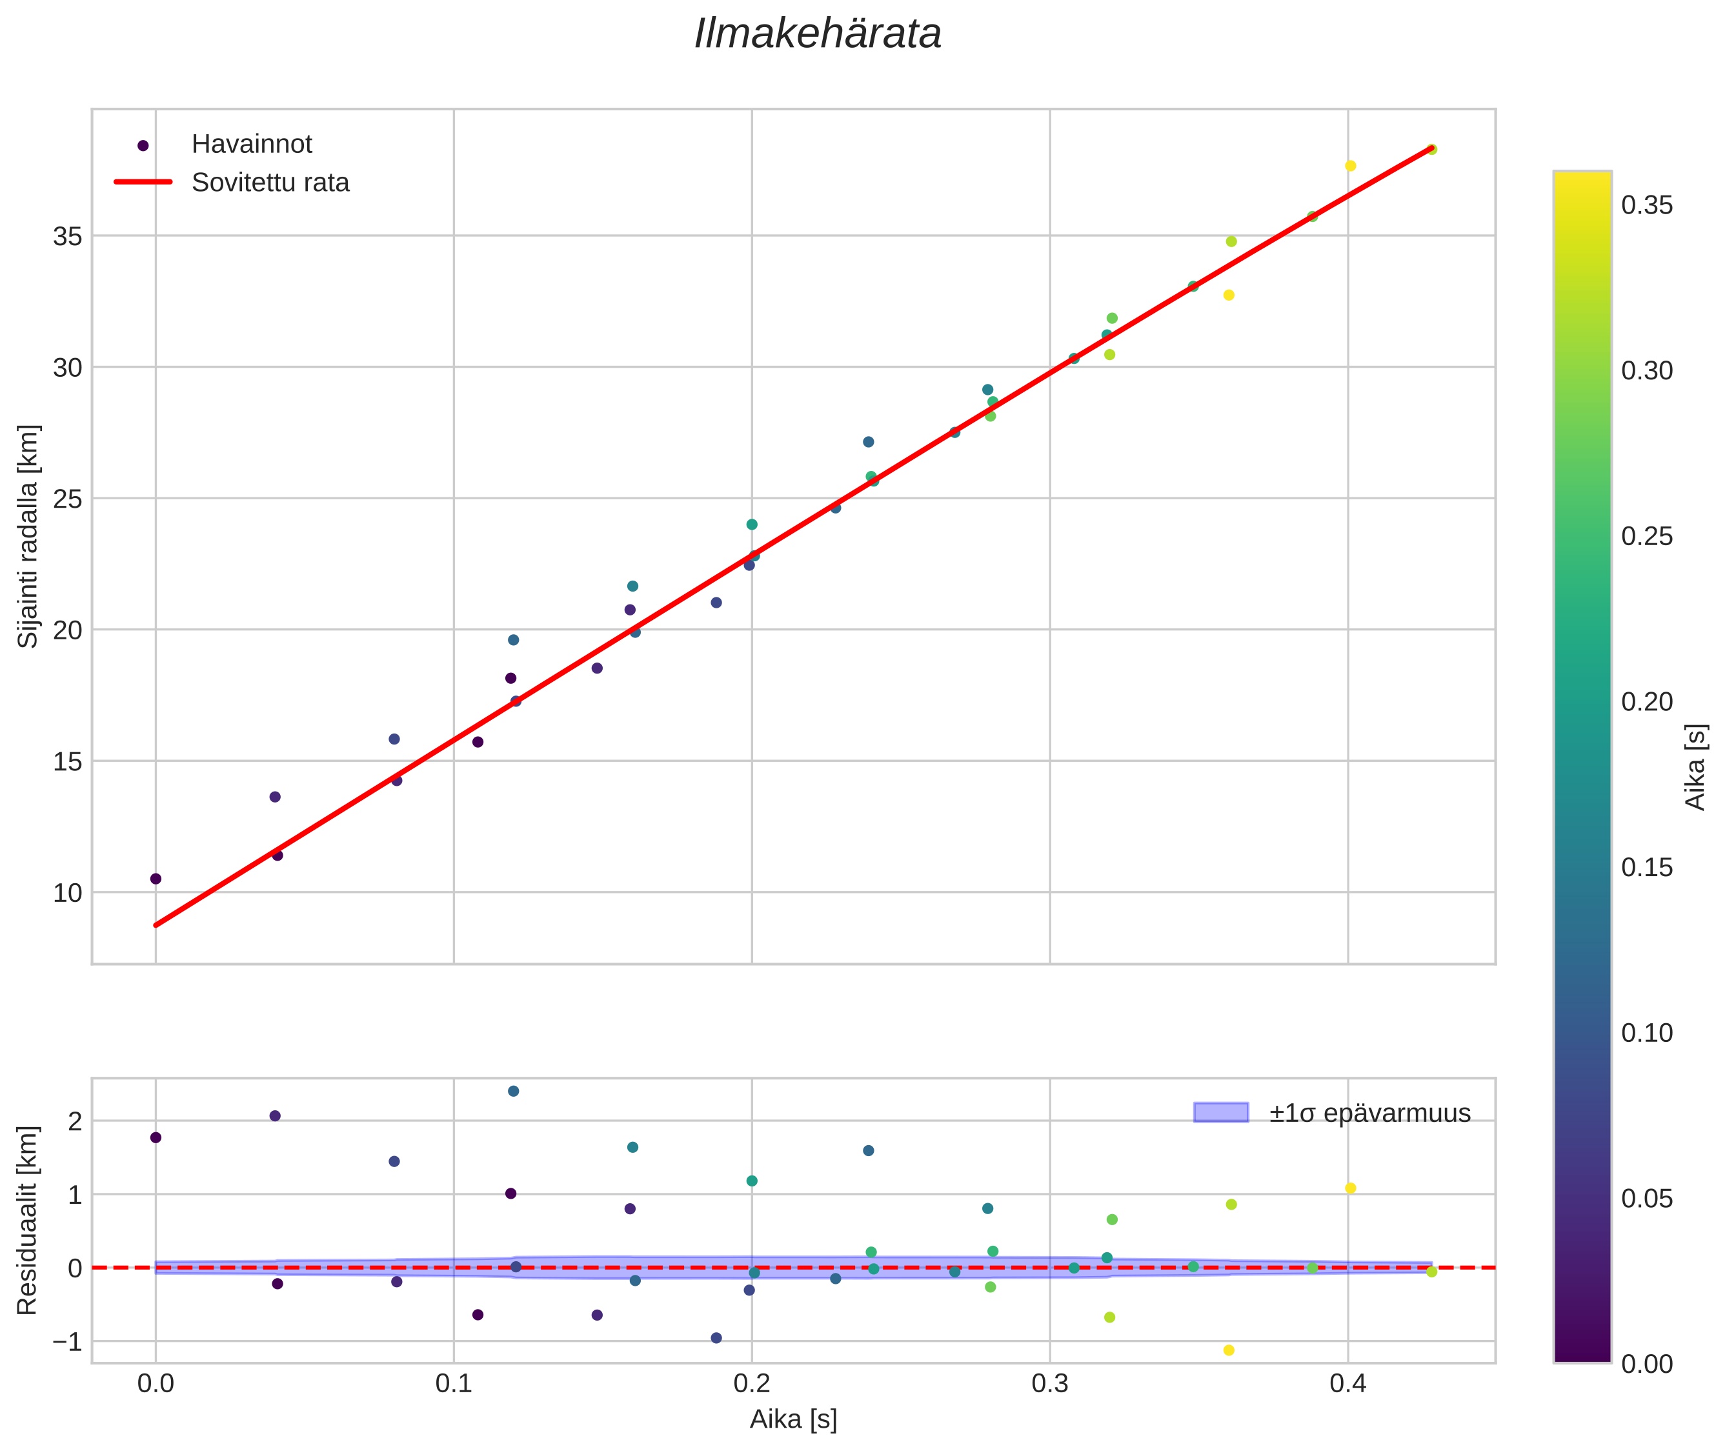Viewport: 1725px width, 1449px height.
Task: Click the lowest yellow residual point below -1
Action: pos(1229,1350)
